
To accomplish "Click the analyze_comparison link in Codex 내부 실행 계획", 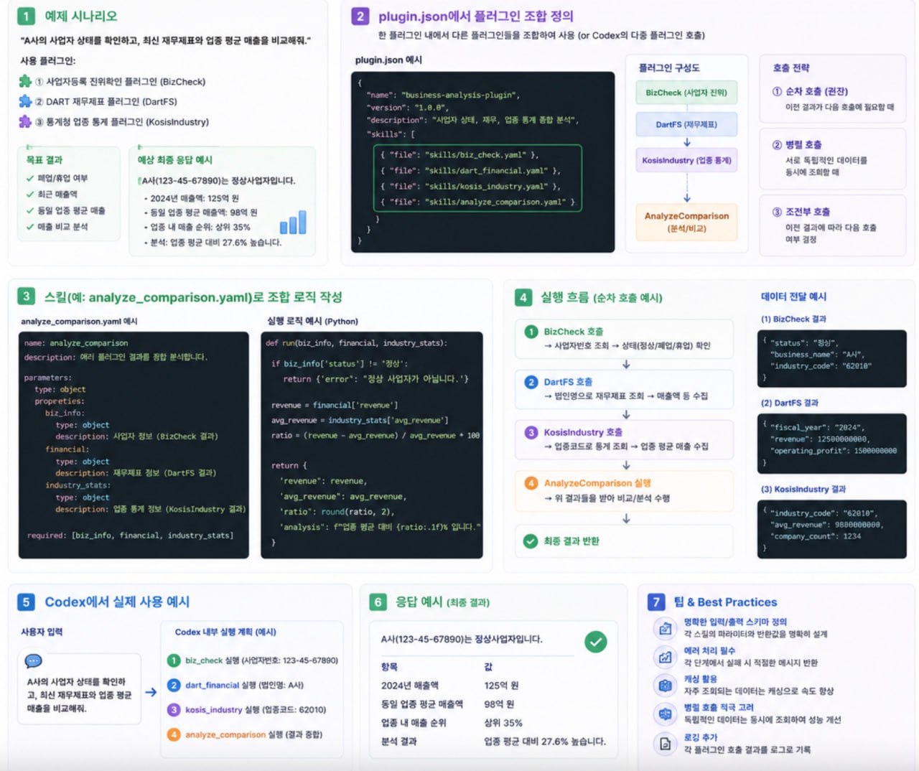I will tap(225, 734).
